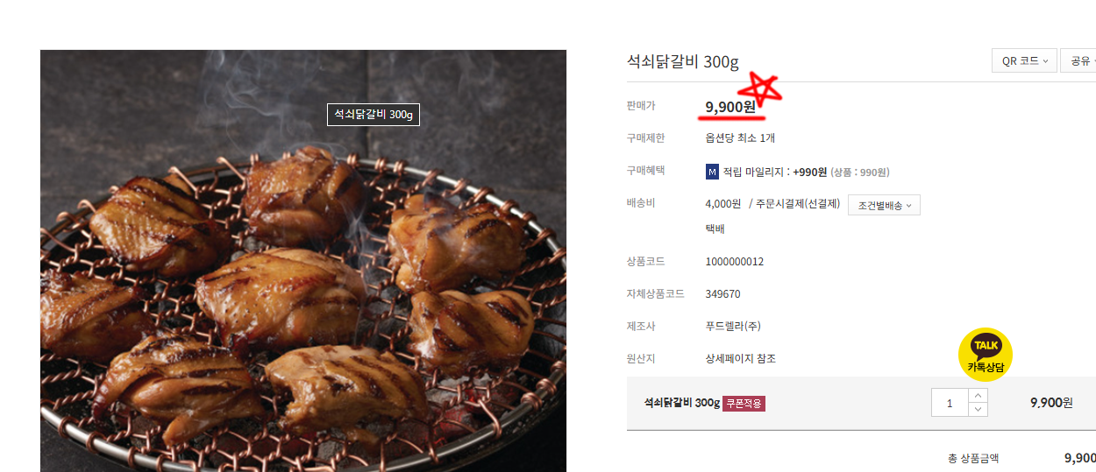Click the red hand-drawn star mark
This screenshot has width=1096, height=472.
[759, 88]
